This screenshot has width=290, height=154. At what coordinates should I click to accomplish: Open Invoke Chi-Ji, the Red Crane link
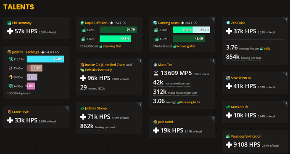point(105,65)
